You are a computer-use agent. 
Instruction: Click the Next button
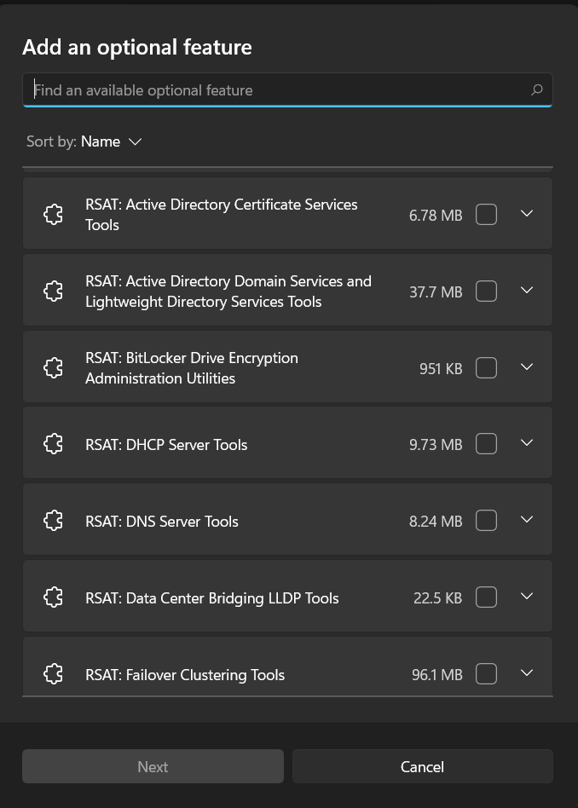point(153,766)
